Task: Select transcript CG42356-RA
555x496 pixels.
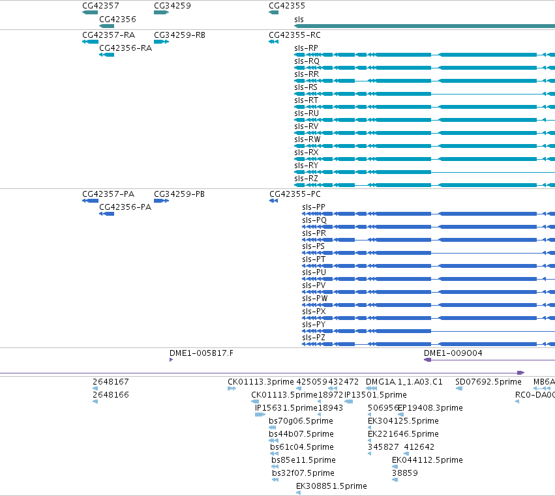Action: (106, 55)
